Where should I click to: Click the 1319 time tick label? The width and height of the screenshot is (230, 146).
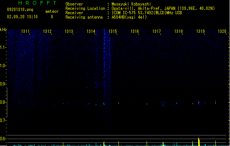point(200,31)
